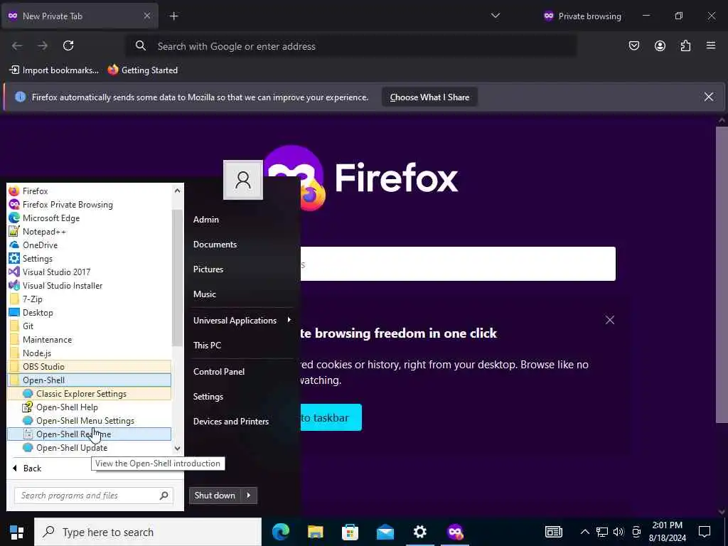This screenshot has width=728, height=546.
Task: Expand the Universal Applications submenu
Action: (x=242, y=321)
